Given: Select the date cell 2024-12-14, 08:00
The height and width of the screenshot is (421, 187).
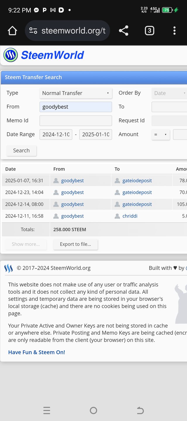Looking at the screenshot, I should (24, 204).
